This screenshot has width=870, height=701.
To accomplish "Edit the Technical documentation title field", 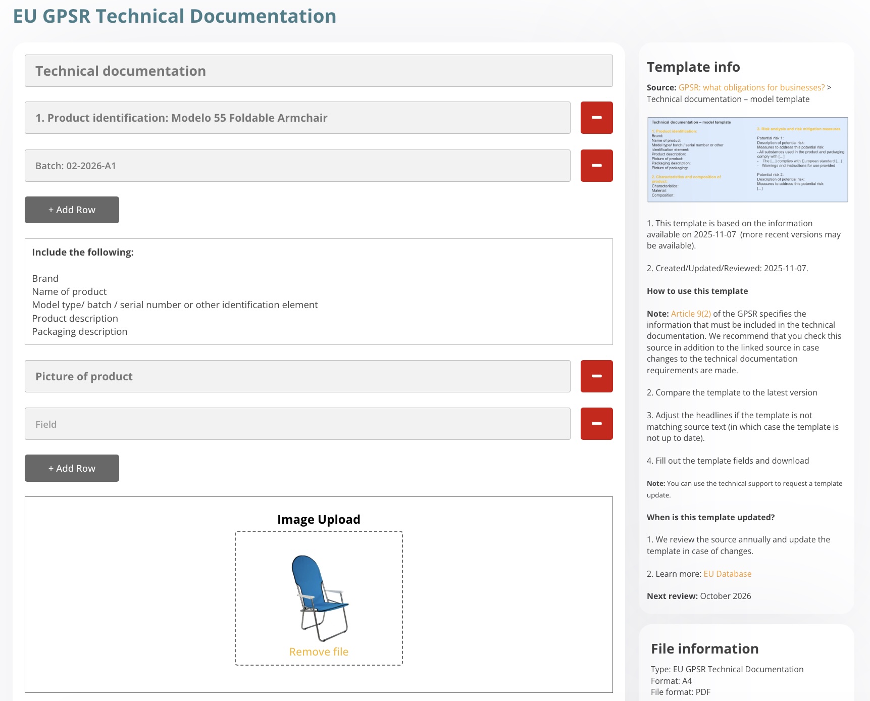I will tap(319, 71).
